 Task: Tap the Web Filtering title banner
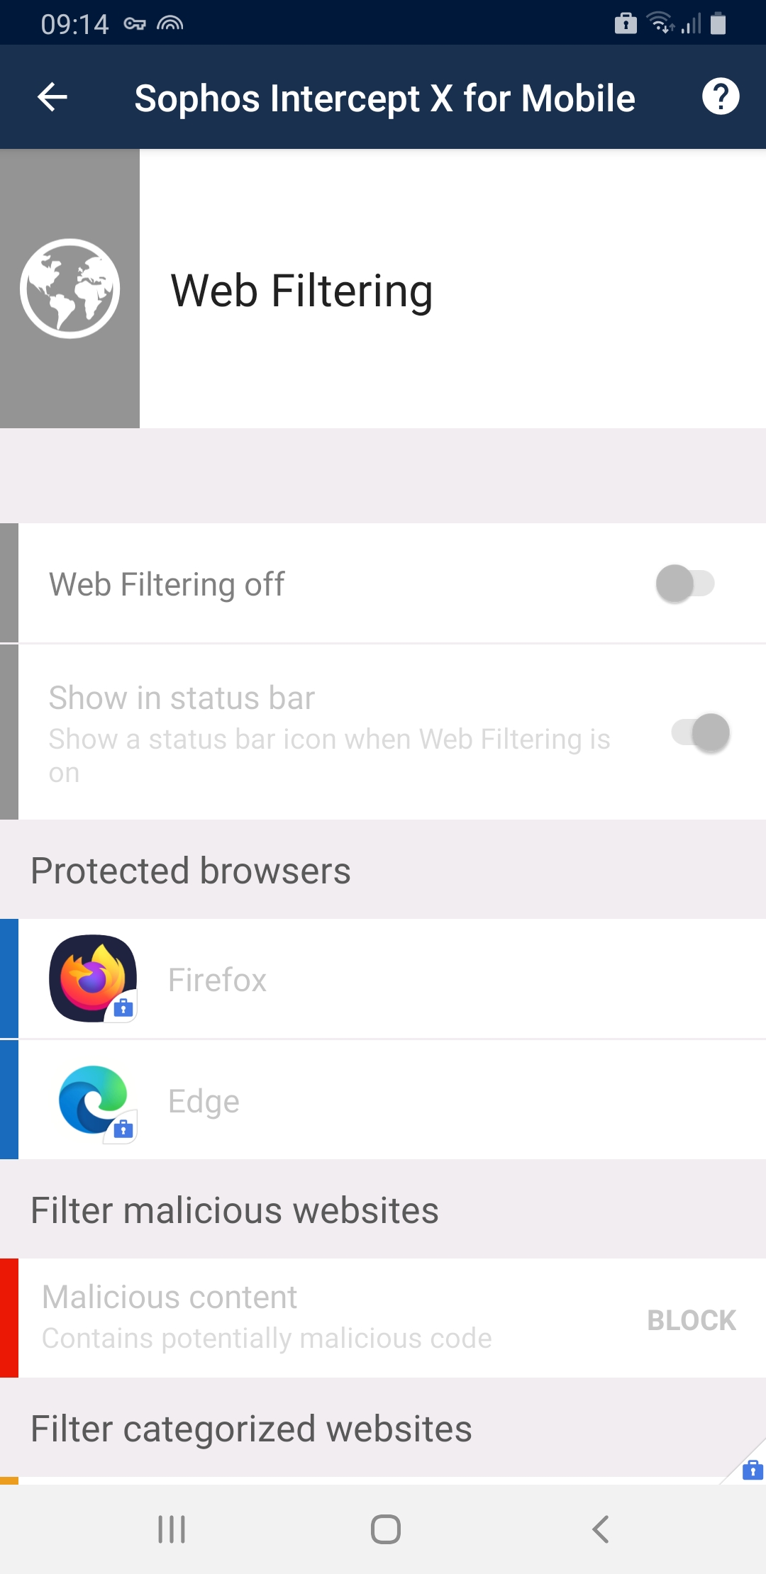coord(301,291)
